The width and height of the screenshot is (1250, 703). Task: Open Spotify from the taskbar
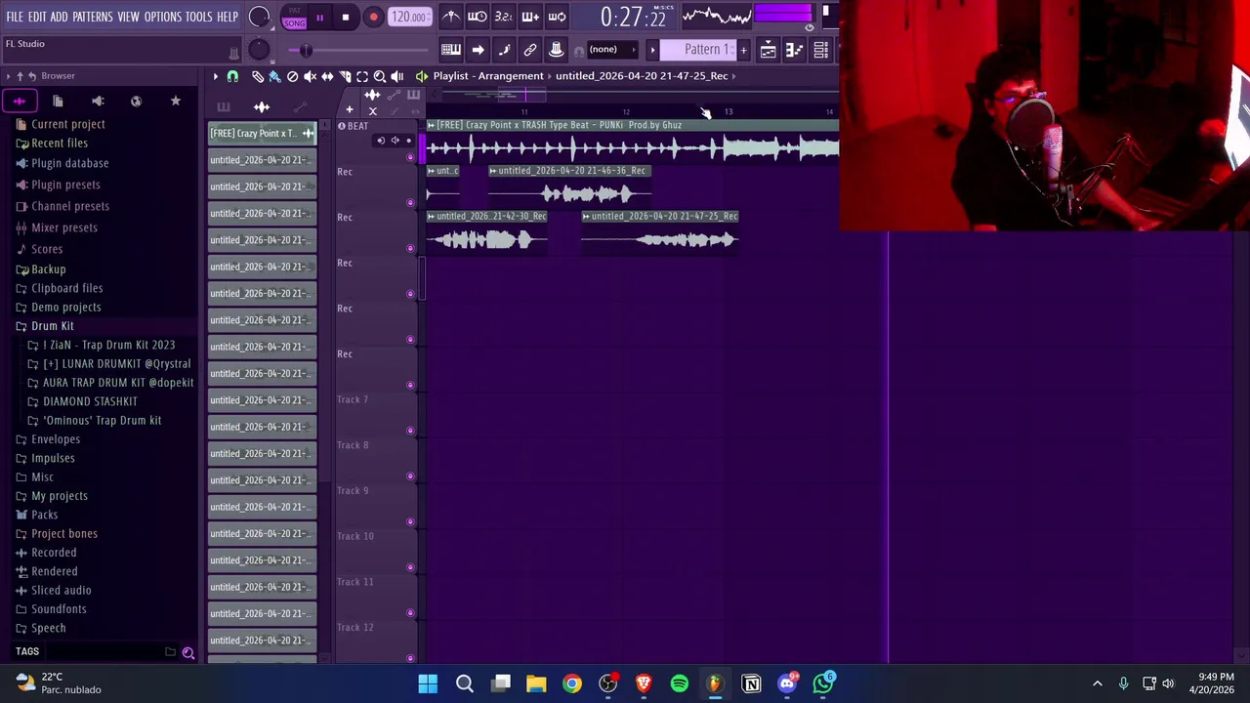click(x=680, y=683)
